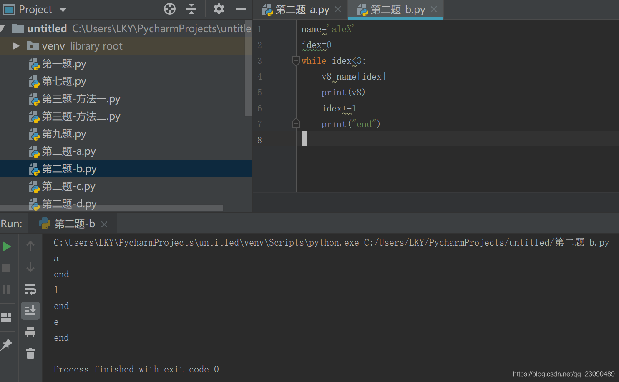
Task: Select the highlighted 第二题-b.py tree row
Action: (126, 169)
